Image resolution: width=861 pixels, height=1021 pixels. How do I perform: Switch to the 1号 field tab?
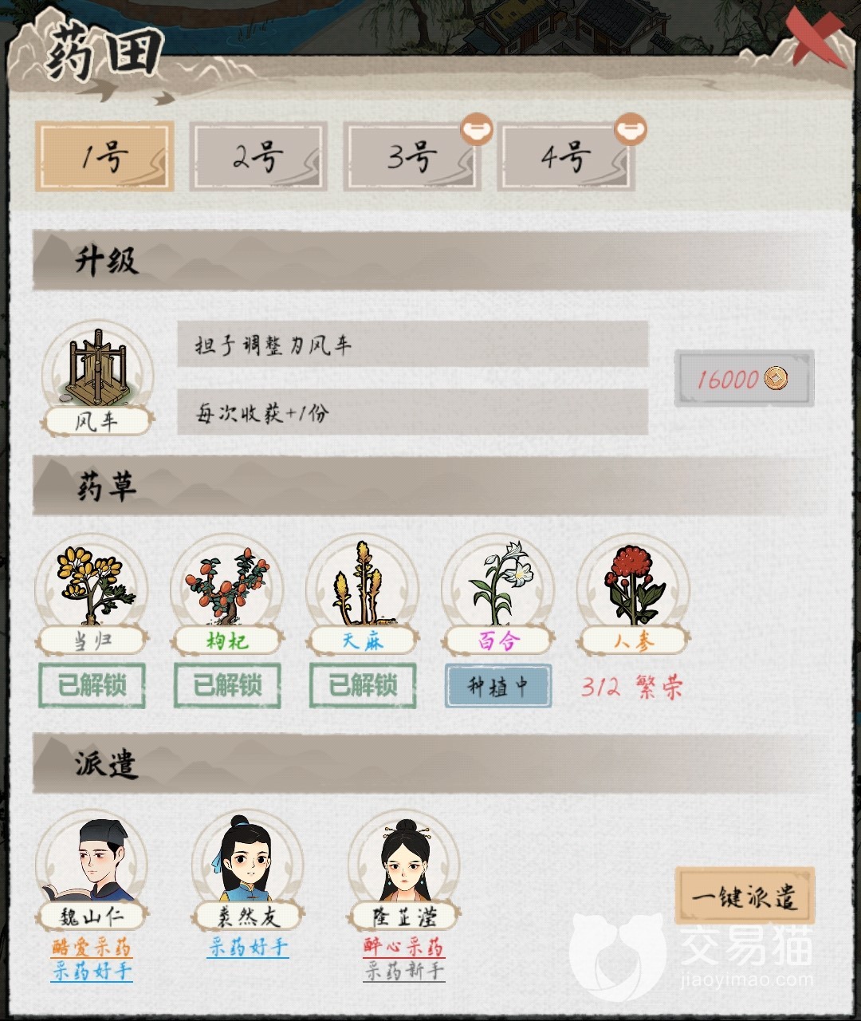[104, 156]
